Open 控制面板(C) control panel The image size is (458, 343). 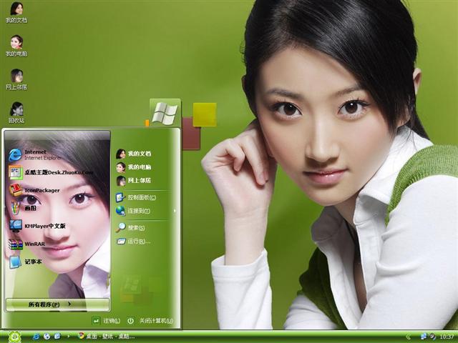click(x=136, y=197)
